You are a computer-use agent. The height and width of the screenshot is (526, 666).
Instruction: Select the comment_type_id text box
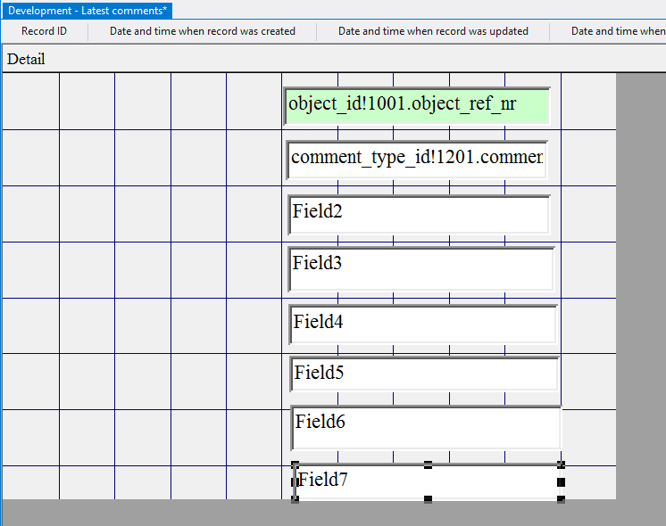(x=416, y=159)
